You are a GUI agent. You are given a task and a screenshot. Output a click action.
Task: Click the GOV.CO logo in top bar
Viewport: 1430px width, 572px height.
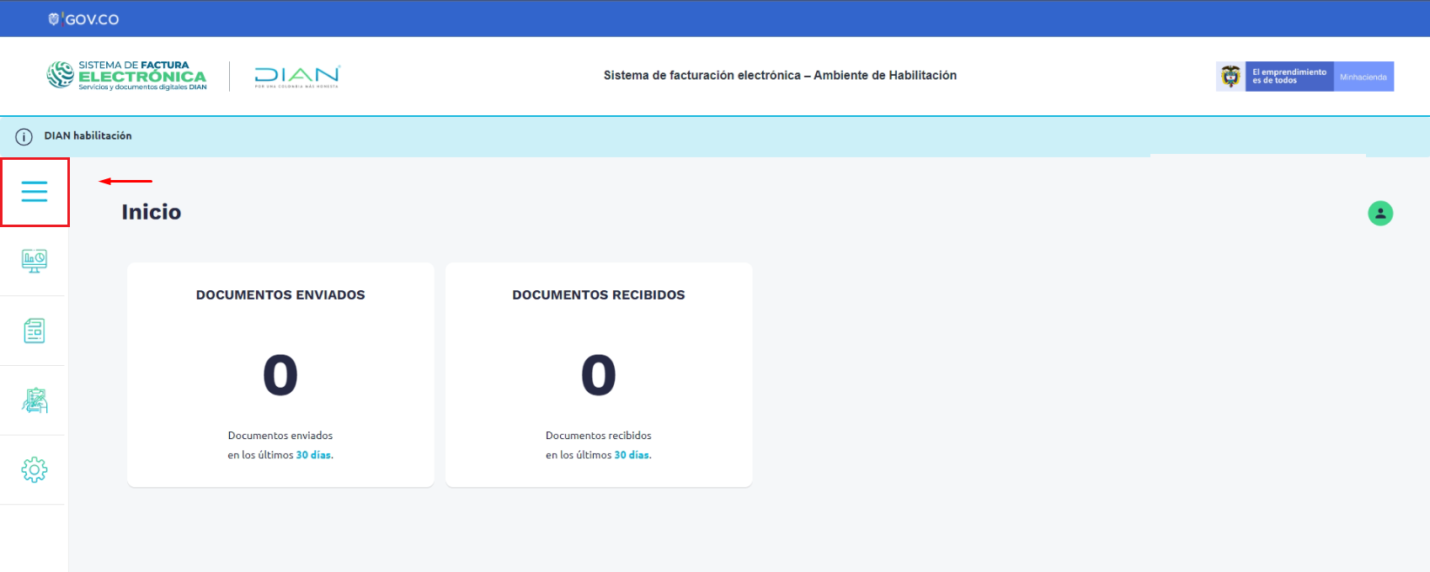pyautogui.click(x=84, y=19)
